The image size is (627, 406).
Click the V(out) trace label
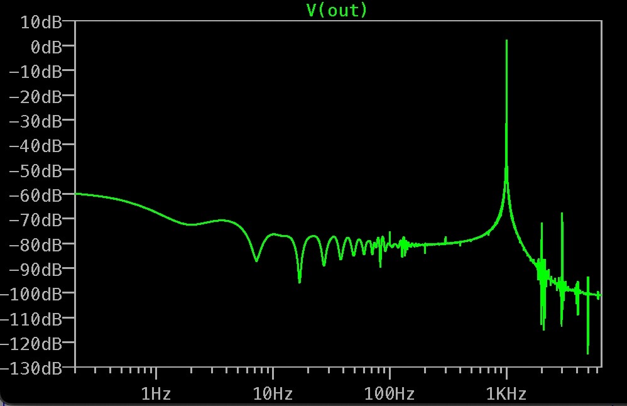coord(337,10)
